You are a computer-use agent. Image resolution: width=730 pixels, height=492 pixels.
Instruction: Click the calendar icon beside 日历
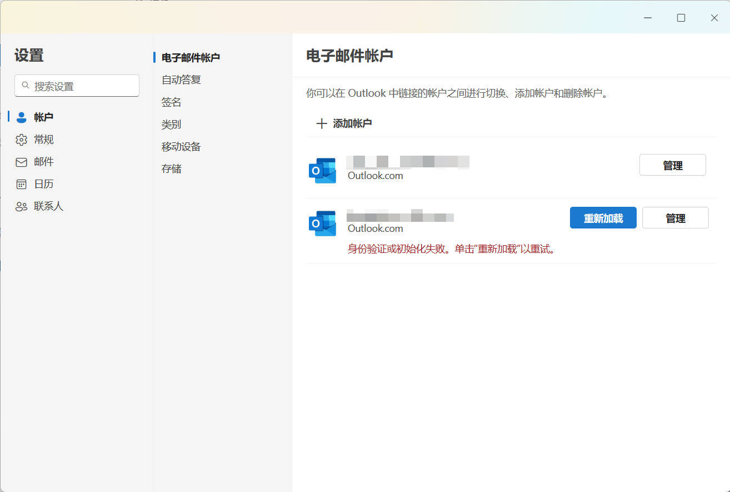(x=22, y=184)
